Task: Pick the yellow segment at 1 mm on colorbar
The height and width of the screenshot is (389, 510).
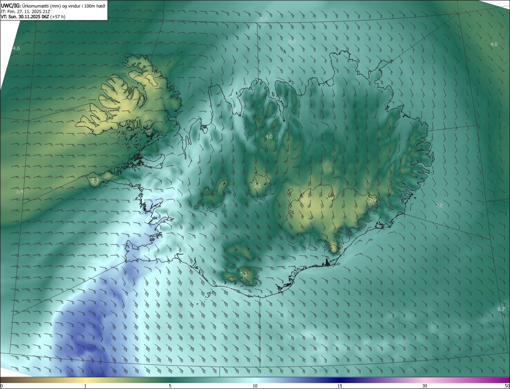Action: (x=85, y=380)
